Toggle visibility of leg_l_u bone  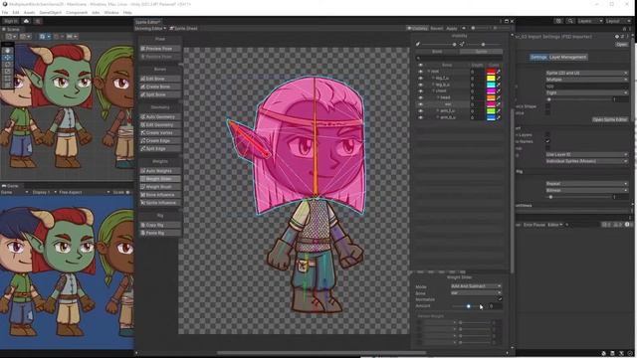420,78
